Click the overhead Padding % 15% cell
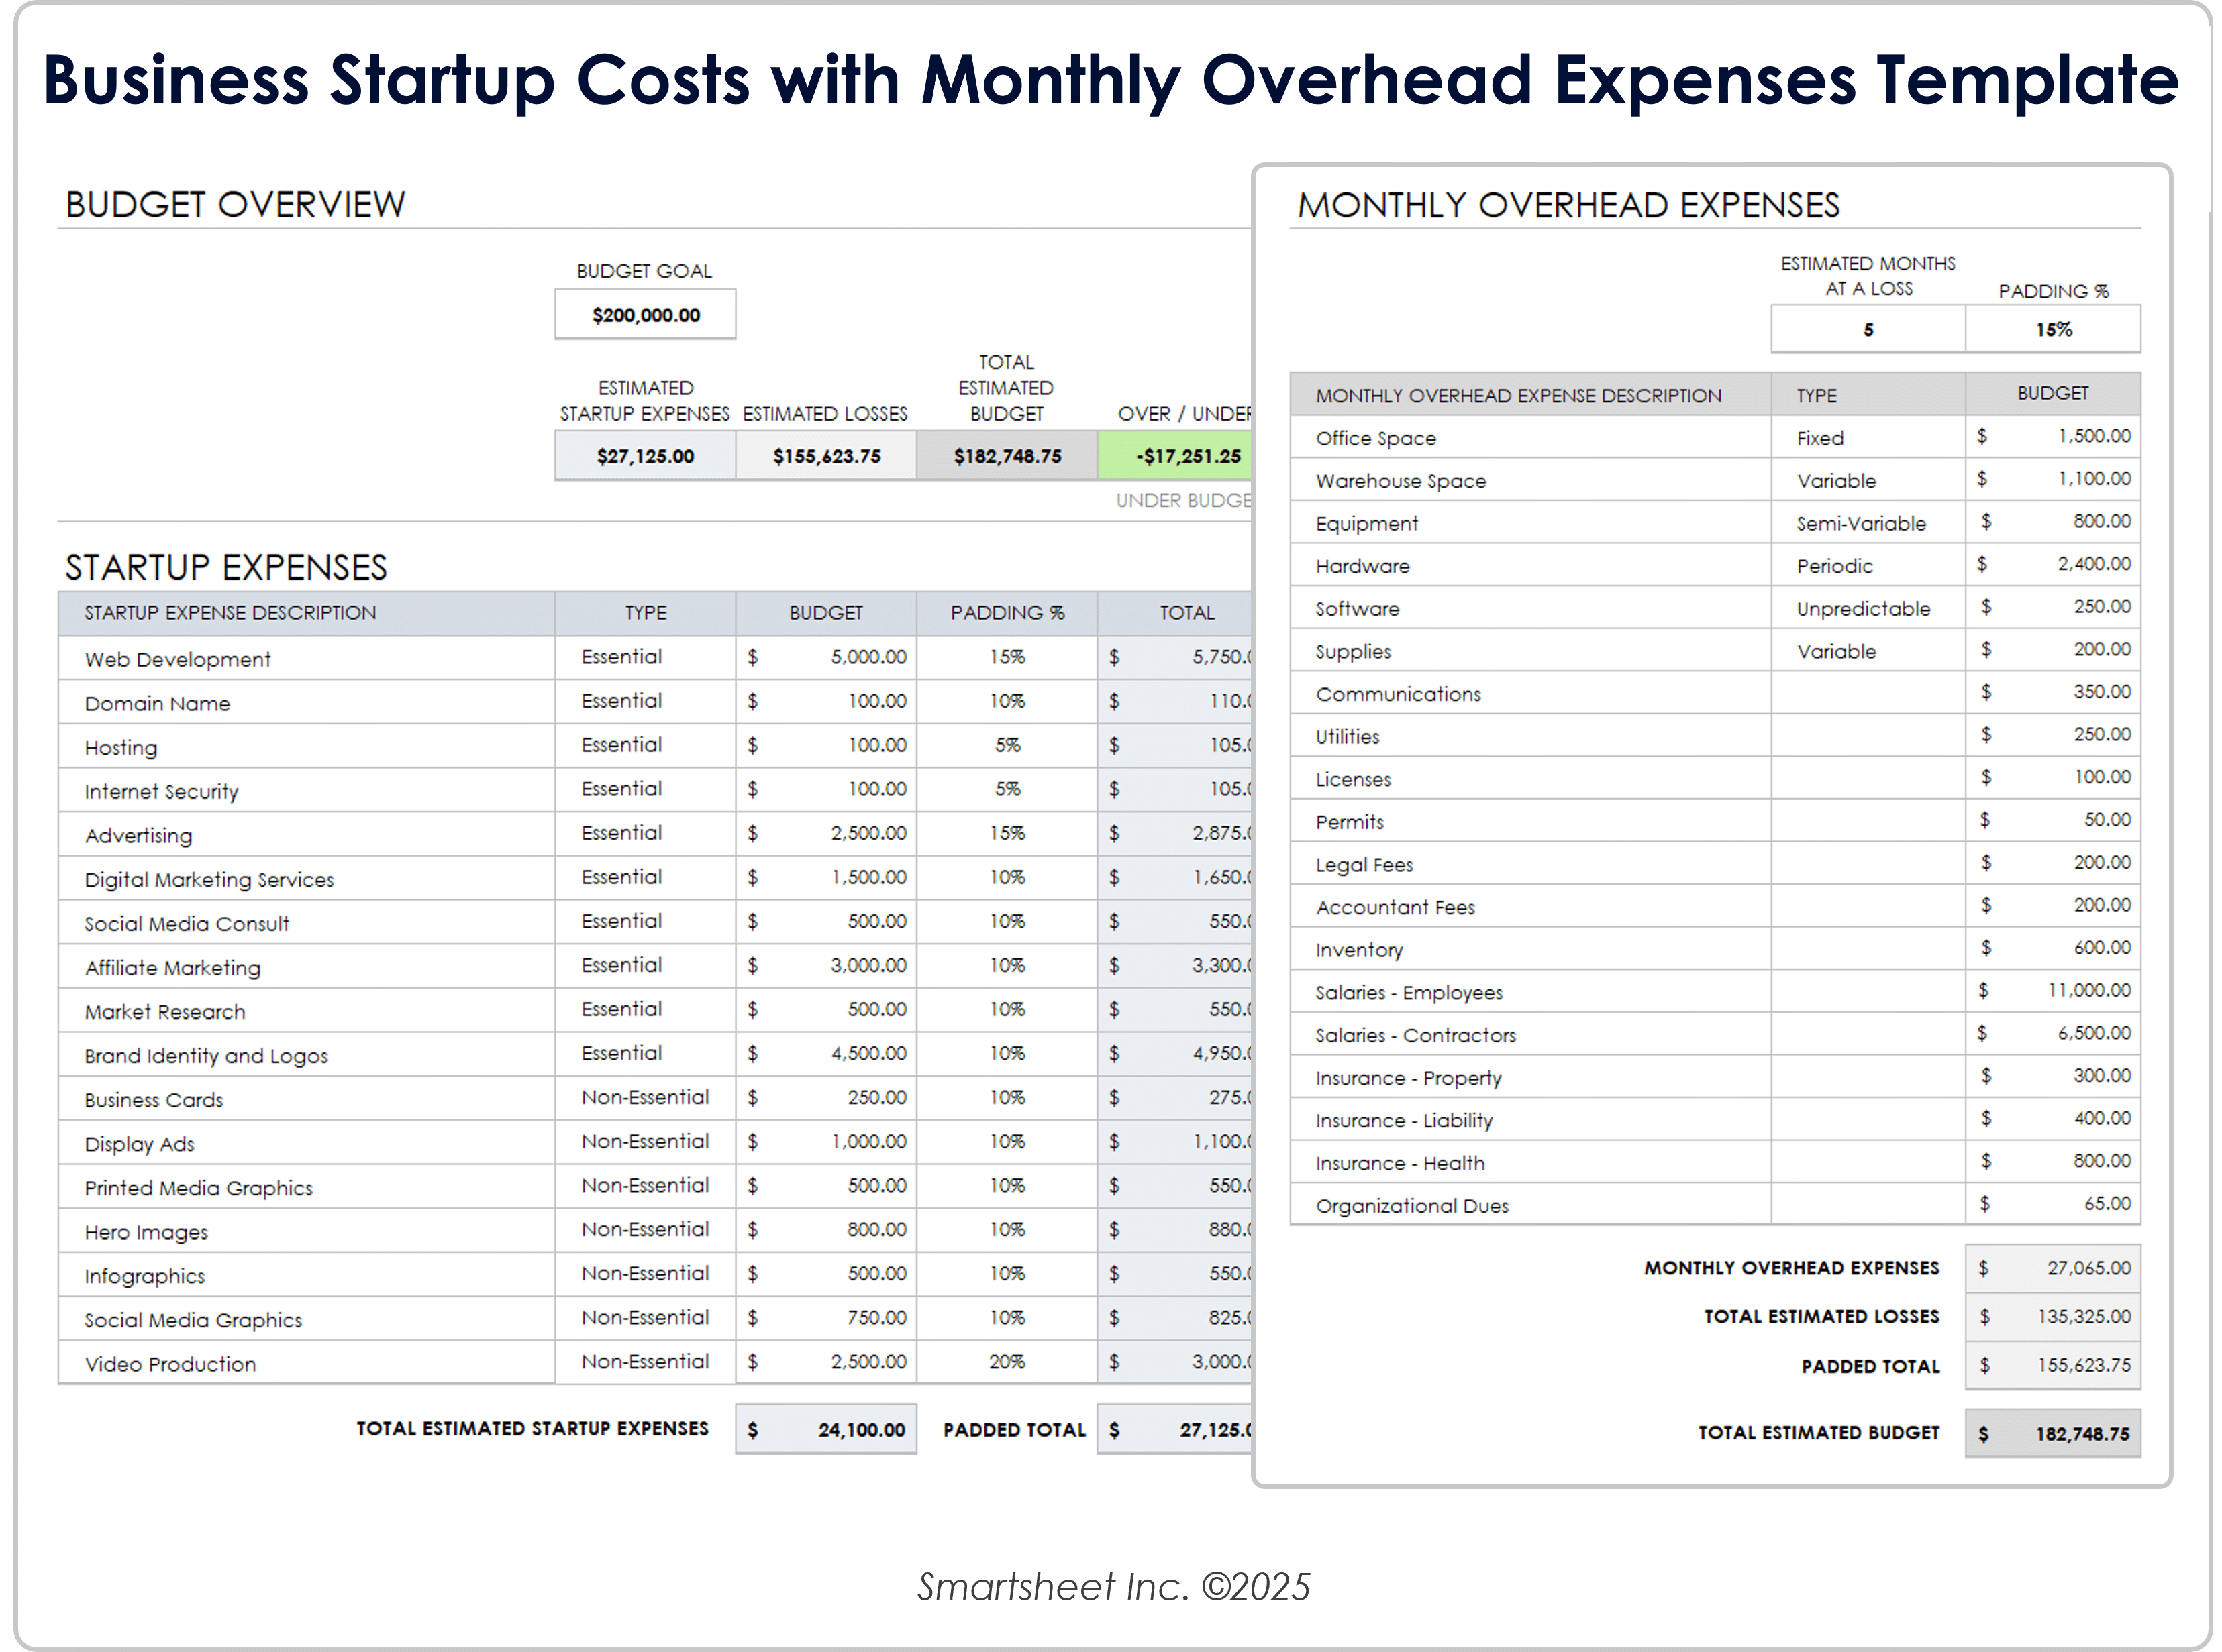 [2053, 330]
